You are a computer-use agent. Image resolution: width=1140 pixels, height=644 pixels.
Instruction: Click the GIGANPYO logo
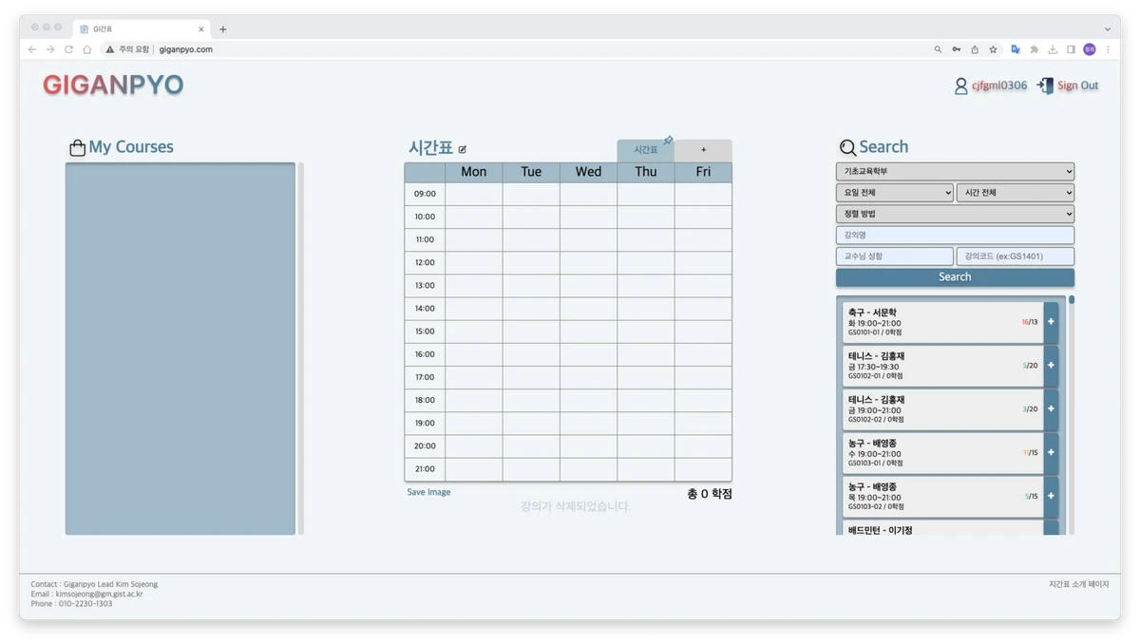(113, 85)
